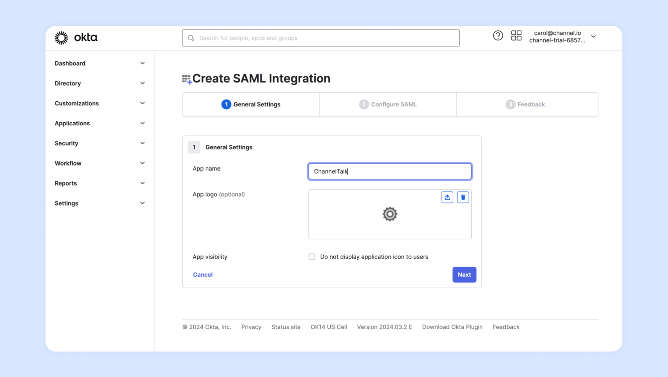This screenshot has width=668, height=377.
Task: Select the Feedback step tab
Action: pyautogui.click(x=525, y=104)
